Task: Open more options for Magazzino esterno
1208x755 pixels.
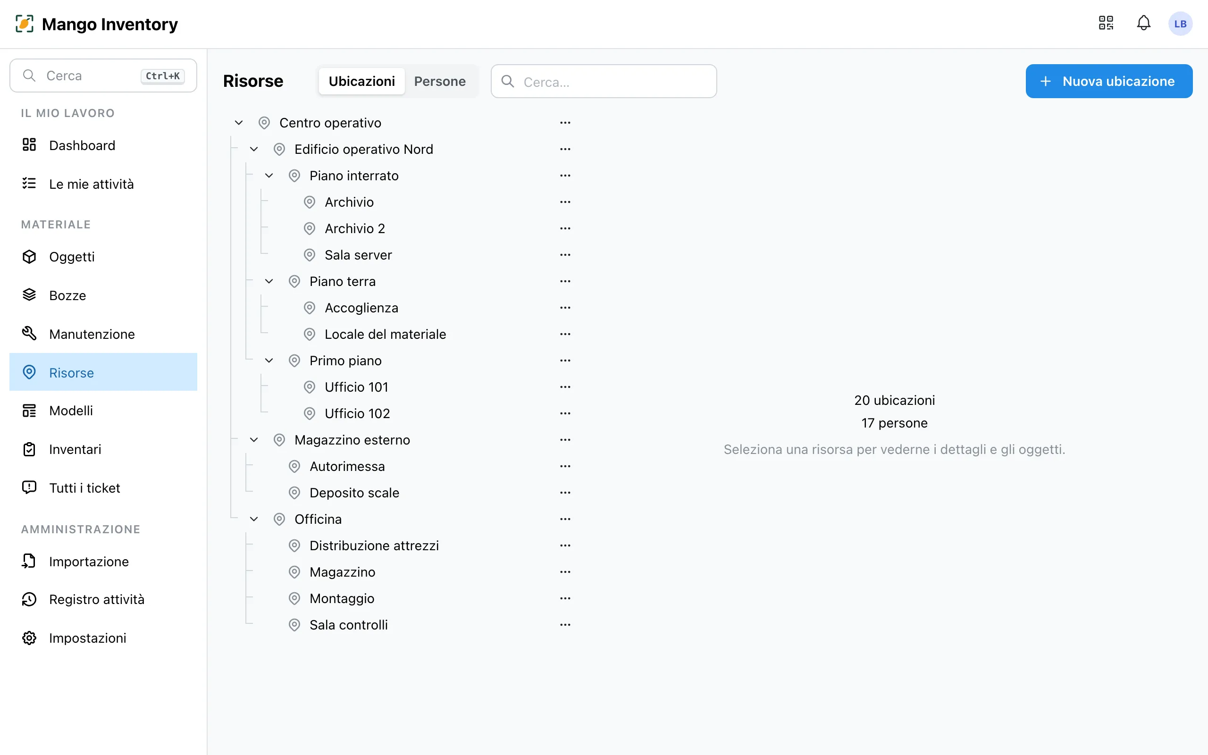Action: (x=565, y=440)
